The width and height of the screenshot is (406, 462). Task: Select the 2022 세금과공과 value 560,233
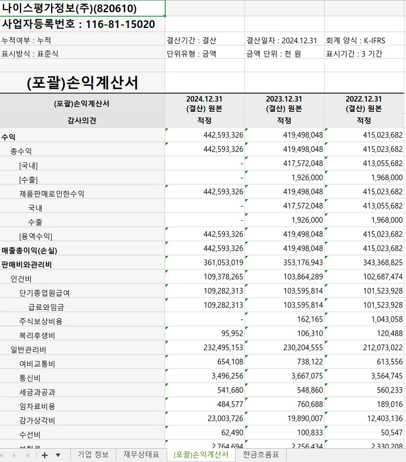(364, 390)
